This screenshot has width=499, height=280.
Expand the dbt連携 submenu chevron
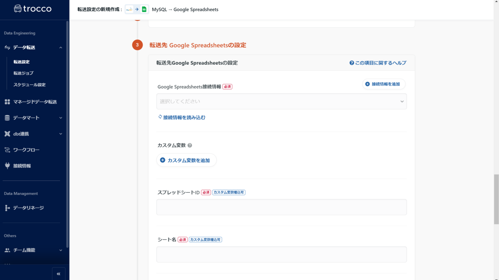[x=61, y=134]
